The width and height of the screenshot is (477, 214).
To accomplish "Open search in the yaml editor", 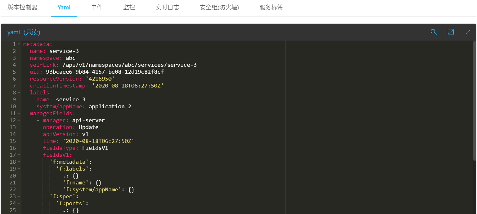I will (434, 32).
